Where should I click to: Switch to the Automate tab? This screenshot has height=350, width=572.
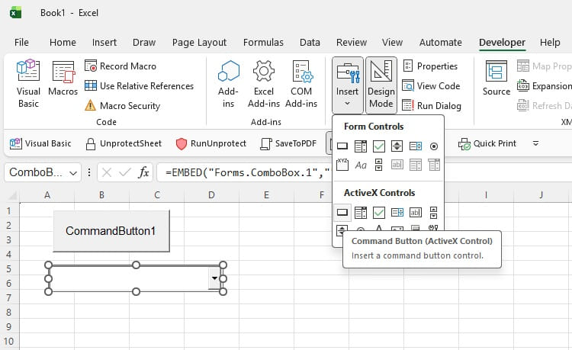click(440, 43)
